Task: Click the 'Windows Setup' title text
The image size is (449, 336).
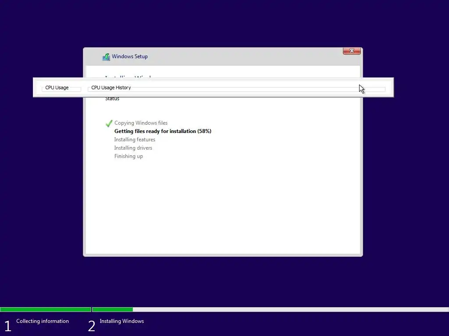Action: 130,56
